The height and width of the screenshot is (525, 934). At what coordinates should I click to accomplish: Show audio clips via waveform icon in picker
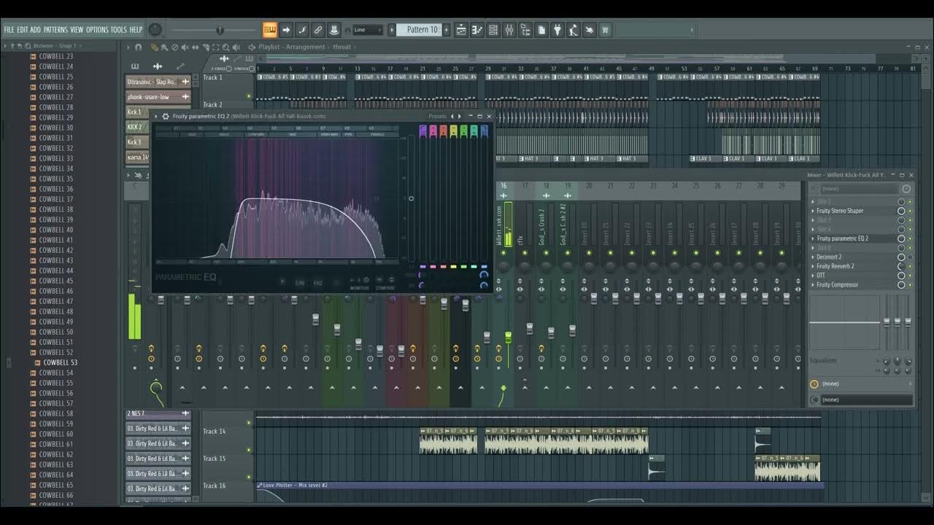pyautogui.click(x=158, y=66)
